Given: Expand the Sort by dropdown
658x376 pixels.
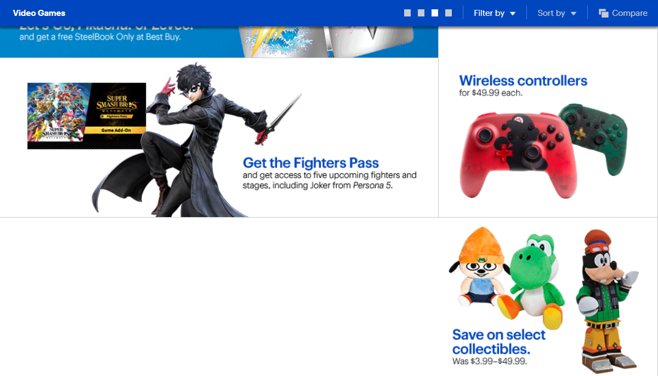Looking at the screenshot, I should (557, 13).
